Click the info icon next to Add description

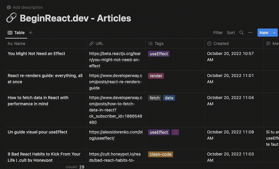9,7
